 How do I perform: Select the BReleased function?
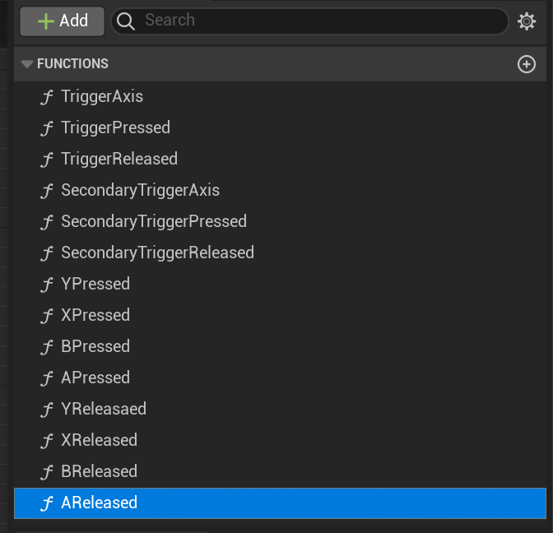click(x=99, y=471)
